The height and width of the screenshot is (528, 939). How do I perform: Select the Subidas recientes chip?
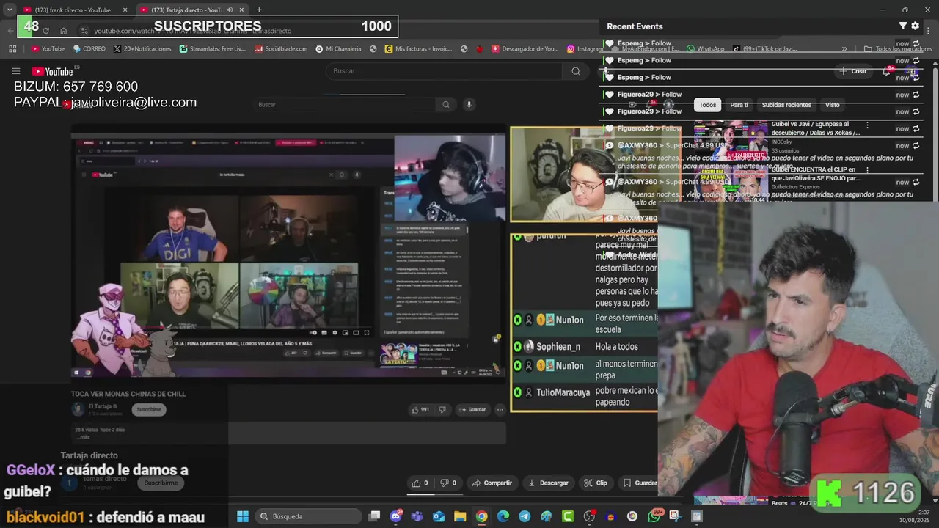pyautogui.click(x=786, y=105)
